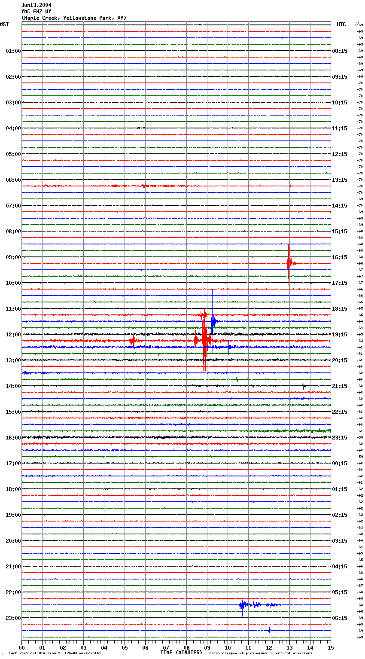Select the 14:00 MST time label
The image size is (365, 659).
click(13, 386)
